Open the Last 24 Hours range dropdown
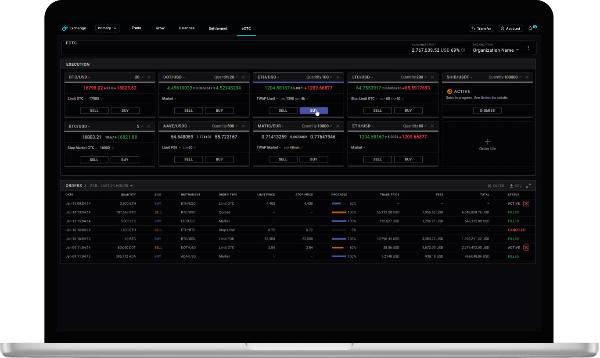 [x=117, y=186]
